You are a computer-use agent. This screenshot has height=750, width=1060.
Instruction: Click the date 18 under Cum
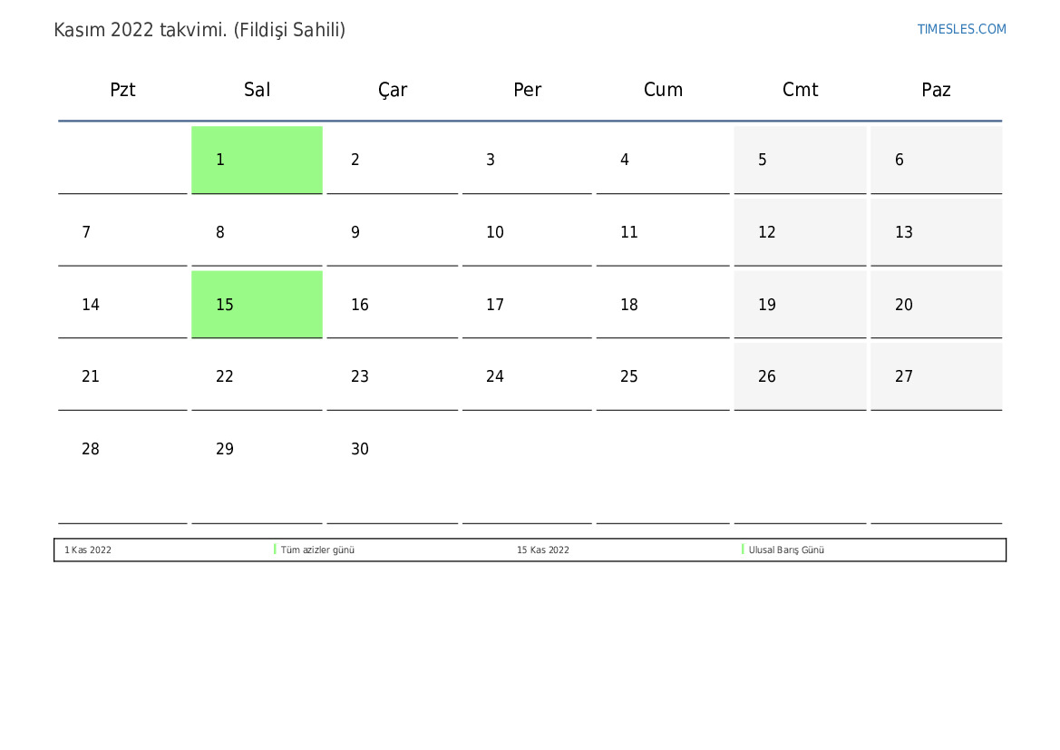tap(628, 305)
